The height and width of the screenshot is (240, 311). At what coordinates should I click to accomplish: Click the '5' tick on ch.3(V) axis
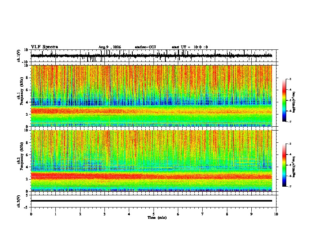[x=27, y=195]
